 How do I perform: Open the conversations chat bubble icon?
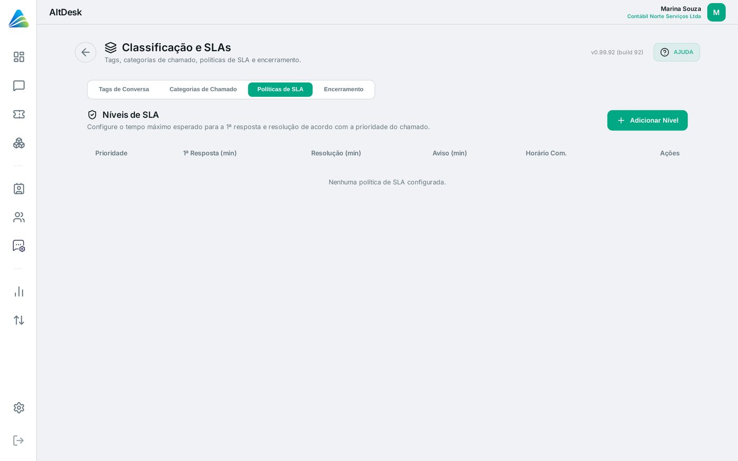19,86
